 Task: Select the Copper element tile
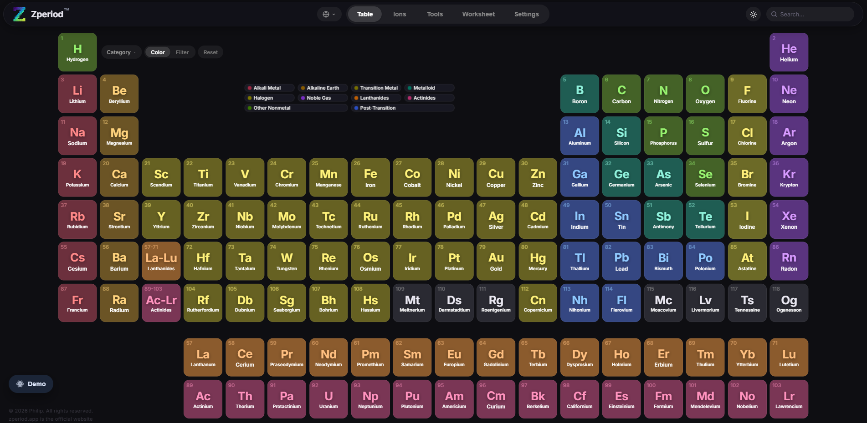pyautogui.click(x=496, y=177)
